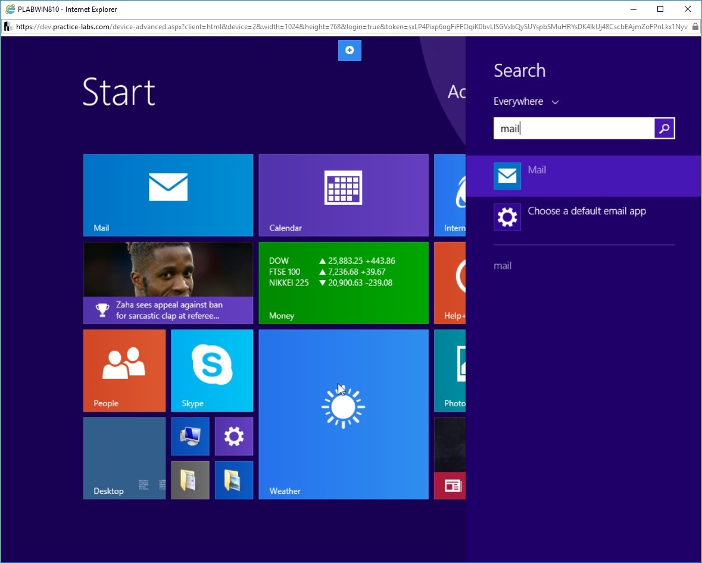This screenshot has width=702, height=563.
Task: Open the Help+Tips tile
Action: tap(450, 282)
